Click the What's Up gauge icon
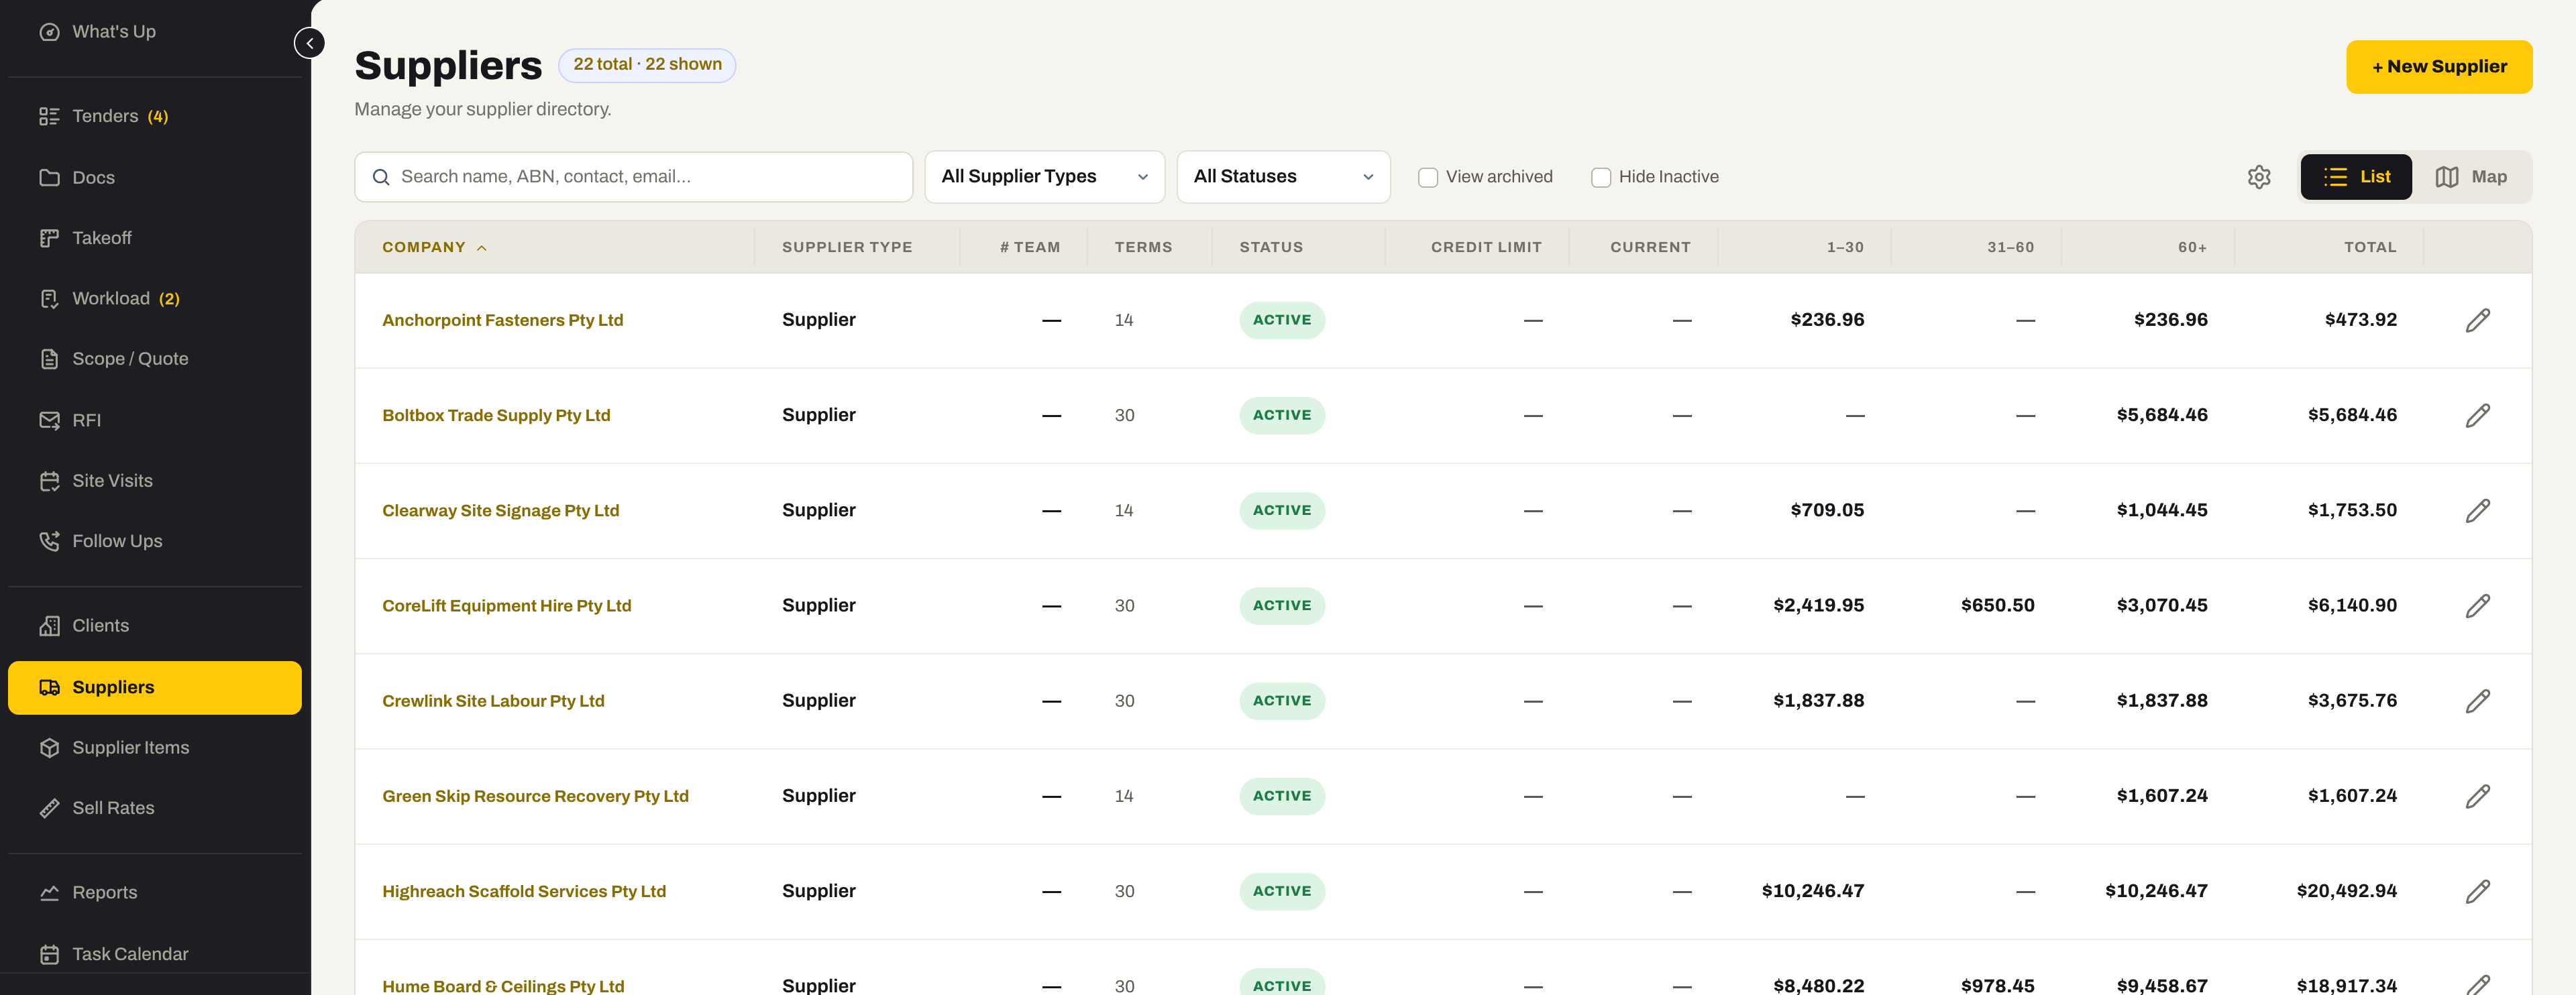The width and height of the screenshot is (2576, 995). (49, 32)
